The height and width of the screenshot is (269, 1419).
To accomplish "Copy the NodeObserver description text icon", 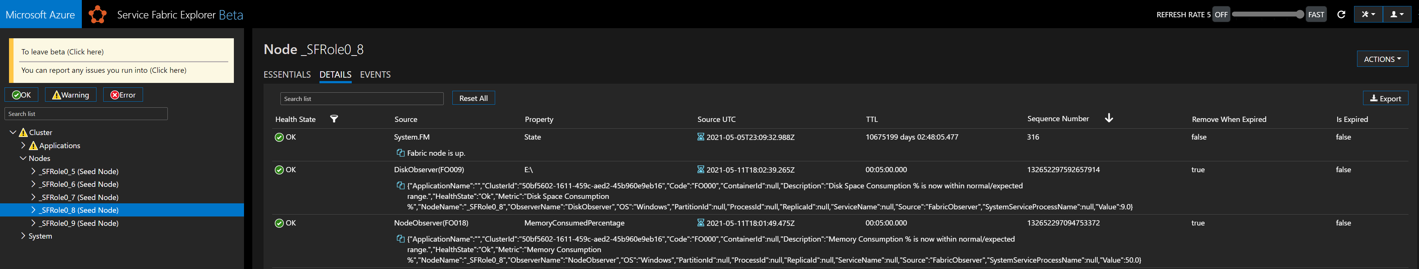I will (401, 239).
